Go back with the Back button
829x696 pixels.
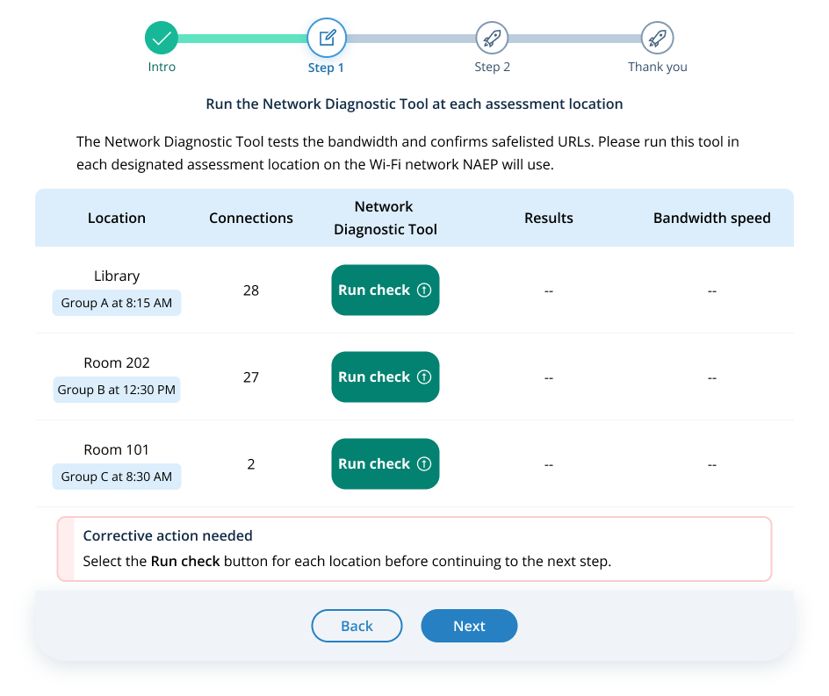[357, 626]
